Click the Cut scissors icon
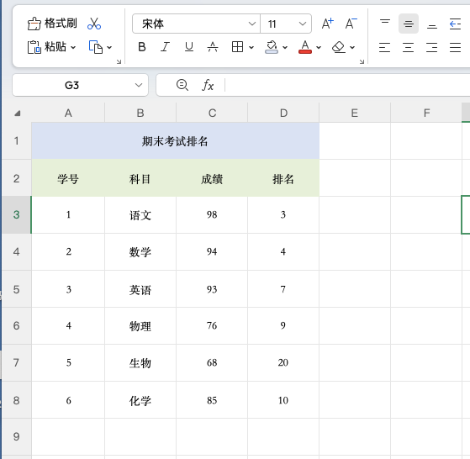Screen dimensions: 470x459 point(94,24)
